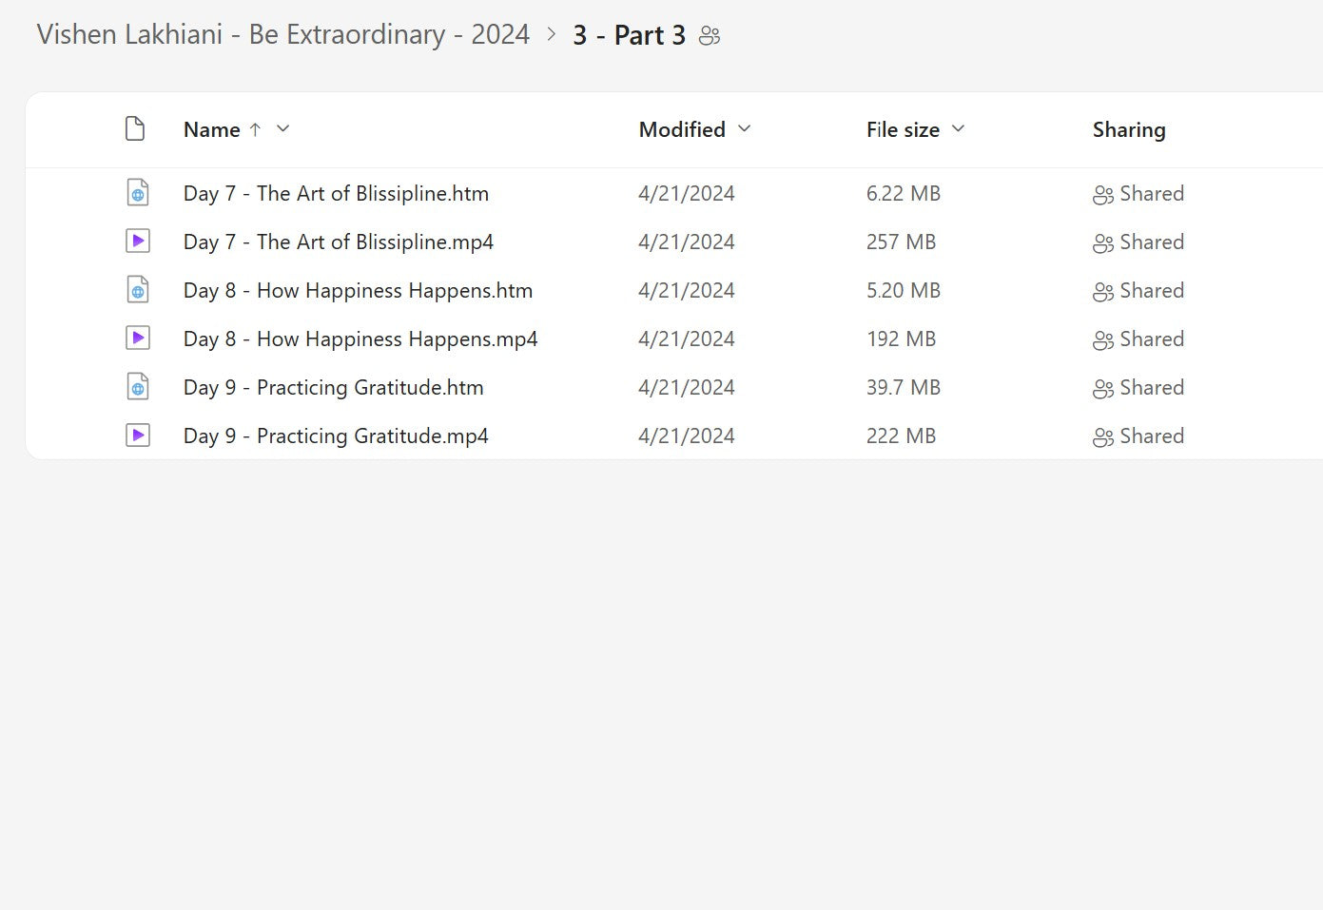Viewport: 1323px width, 910px height.
Task: Click Shared status for Day 9 Gratitude.mp4
Action: (1138, 436)
